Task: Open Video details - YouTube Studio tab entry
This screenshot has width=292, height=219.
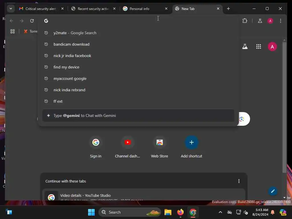Action: click(x=144, y=195)
